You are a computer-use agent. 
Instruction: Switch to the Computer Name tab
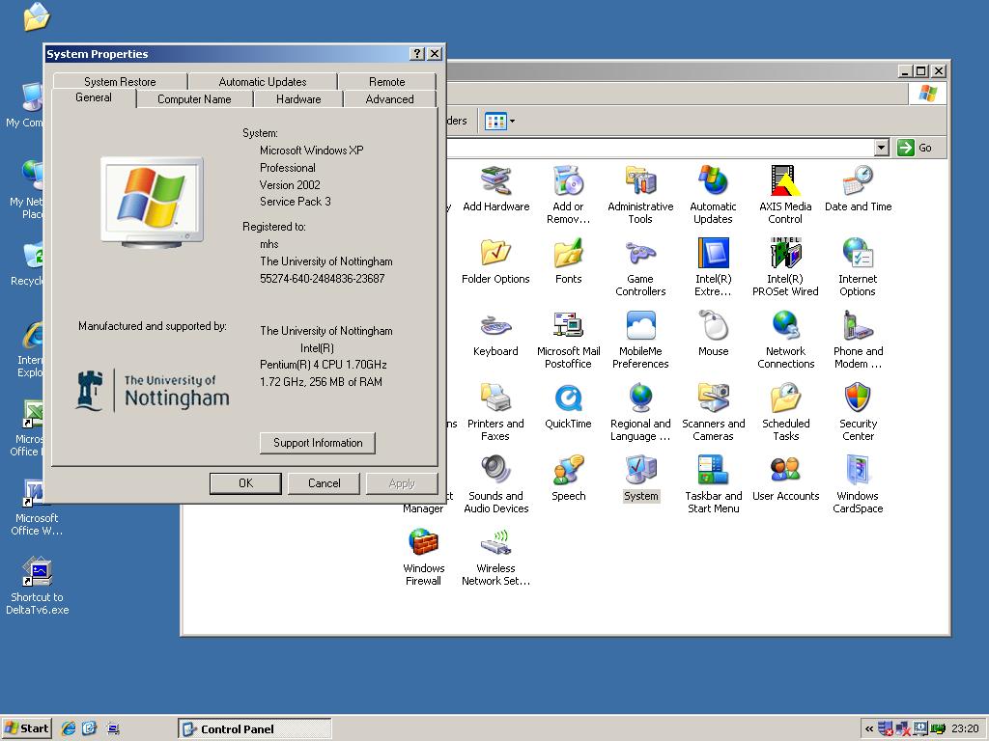pyautogui.click(x=194, y=99)
